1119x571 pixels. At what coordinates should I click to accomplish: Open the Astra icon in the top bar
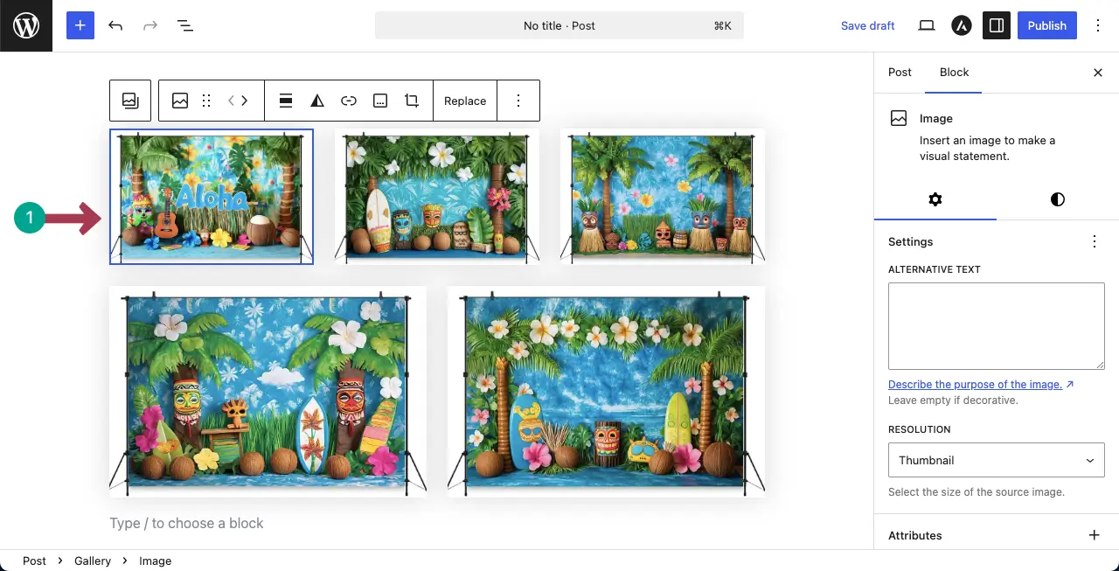[x=961, y=25]
